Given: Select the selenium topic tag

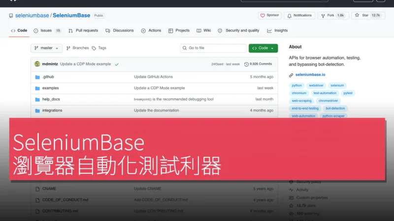Looking at the screenshot, I should coord(337,85).
